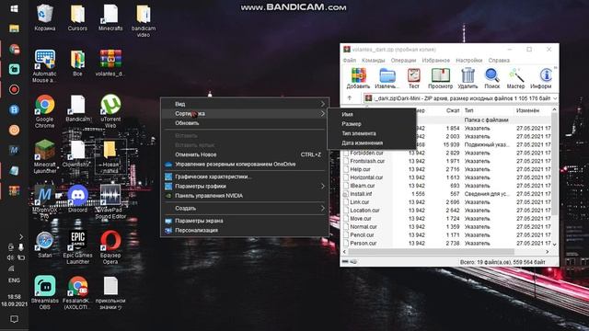Expand the Создать submenu arrow
Image resolution: width=589 pixels, height=331 pixels.
pos(322,209)
